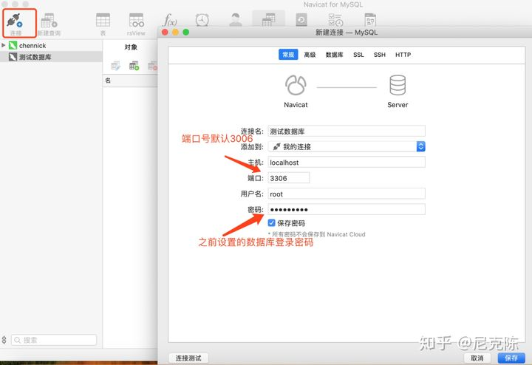The image size is (532, 365).
Task: Click the Connection (连接) plug icon
Action: point(15,21)
